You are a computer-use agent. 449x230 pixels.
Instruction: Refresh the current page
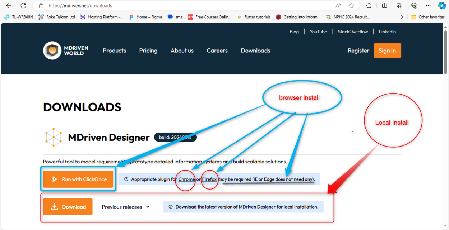coord(23,6)
